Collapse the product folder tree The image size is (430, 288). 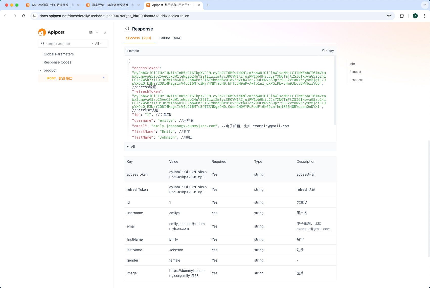pos(40,70)
